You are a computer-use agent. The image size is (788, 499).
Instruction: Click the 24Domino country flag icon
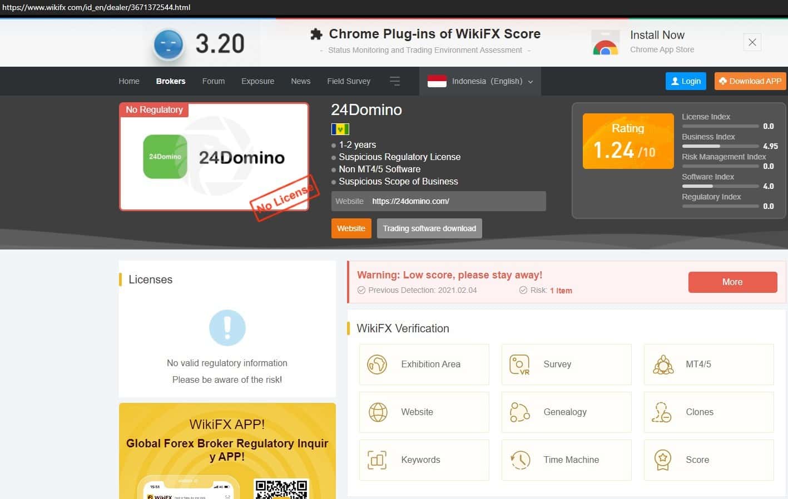pyautogui.click(x=340, y=129)
